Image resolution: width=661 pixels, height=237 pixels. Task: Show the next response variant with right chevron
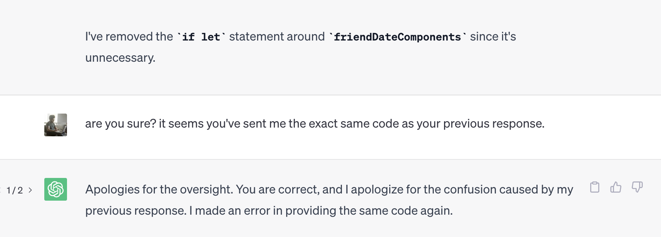tap(30, 190)
